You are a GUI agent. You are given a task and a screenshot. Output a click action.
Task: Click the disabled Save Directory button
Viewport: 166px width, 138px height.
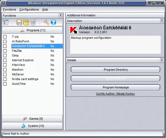(x=115, y=78)
